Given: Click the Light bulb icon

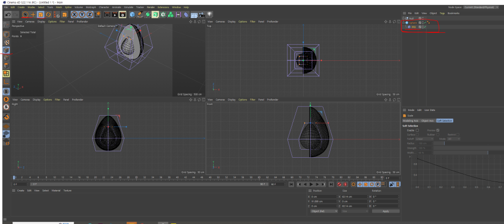Looking at the screenshot, I should tap(209, 15).
